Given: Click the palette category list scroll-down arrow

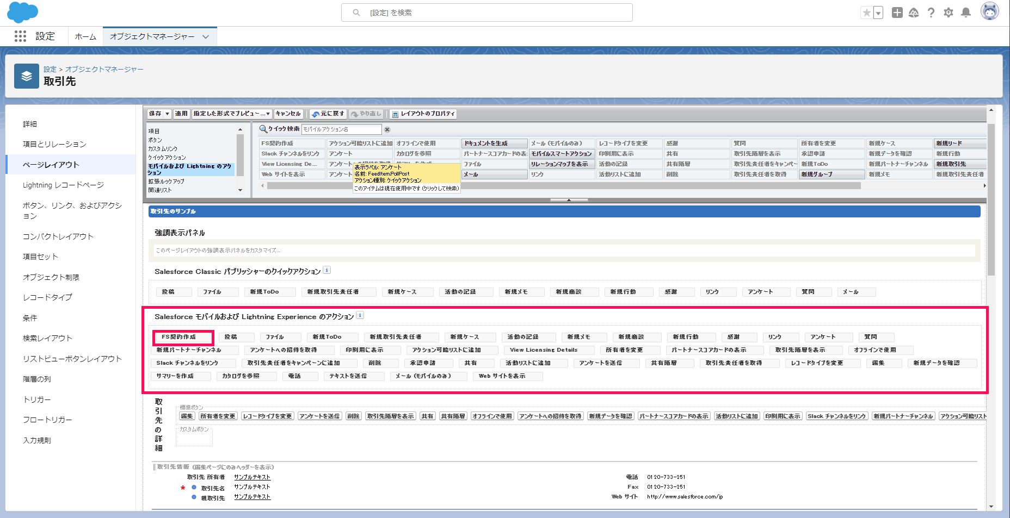Looking at the screenshot, I should [240, 190].
